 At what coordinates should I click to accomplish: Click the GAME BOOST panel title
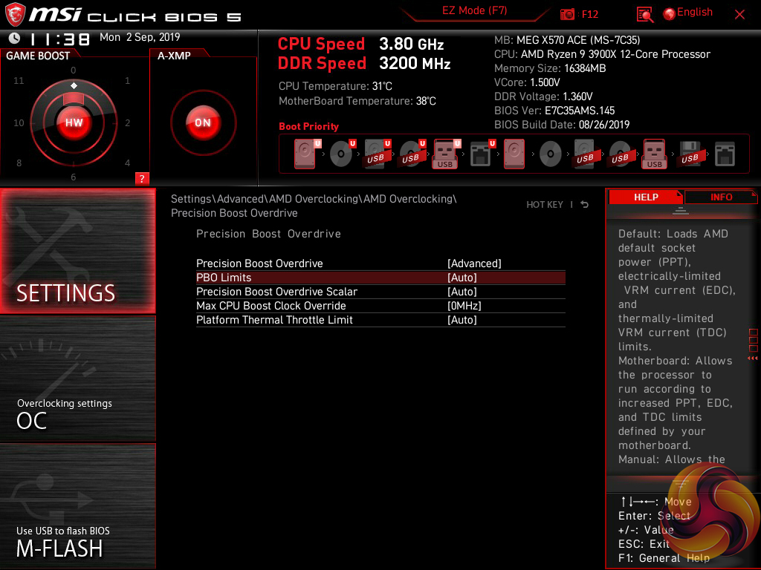(38, 56)
